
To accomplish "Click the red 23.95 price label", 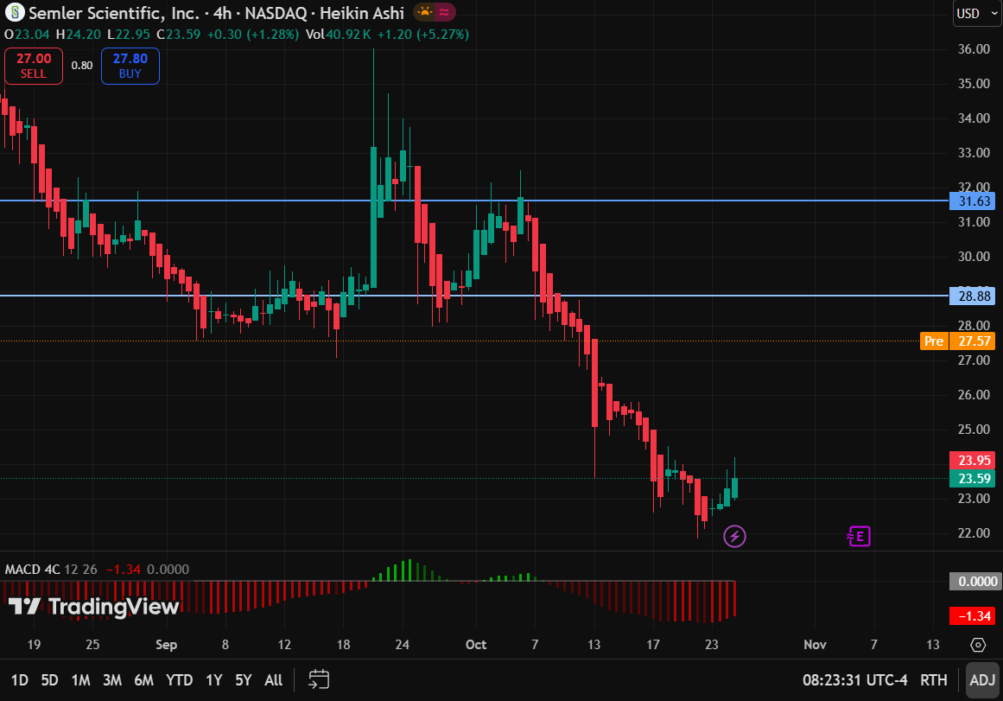I will coord(974,461).
